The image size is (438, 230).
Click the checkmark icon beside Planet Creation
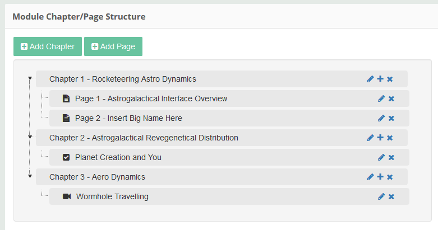pos(66,157)
